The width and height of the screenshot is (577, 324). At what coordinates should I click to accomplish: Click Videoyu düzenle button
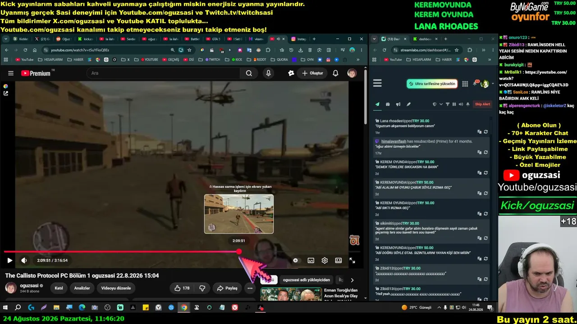(x=116, y=288)
